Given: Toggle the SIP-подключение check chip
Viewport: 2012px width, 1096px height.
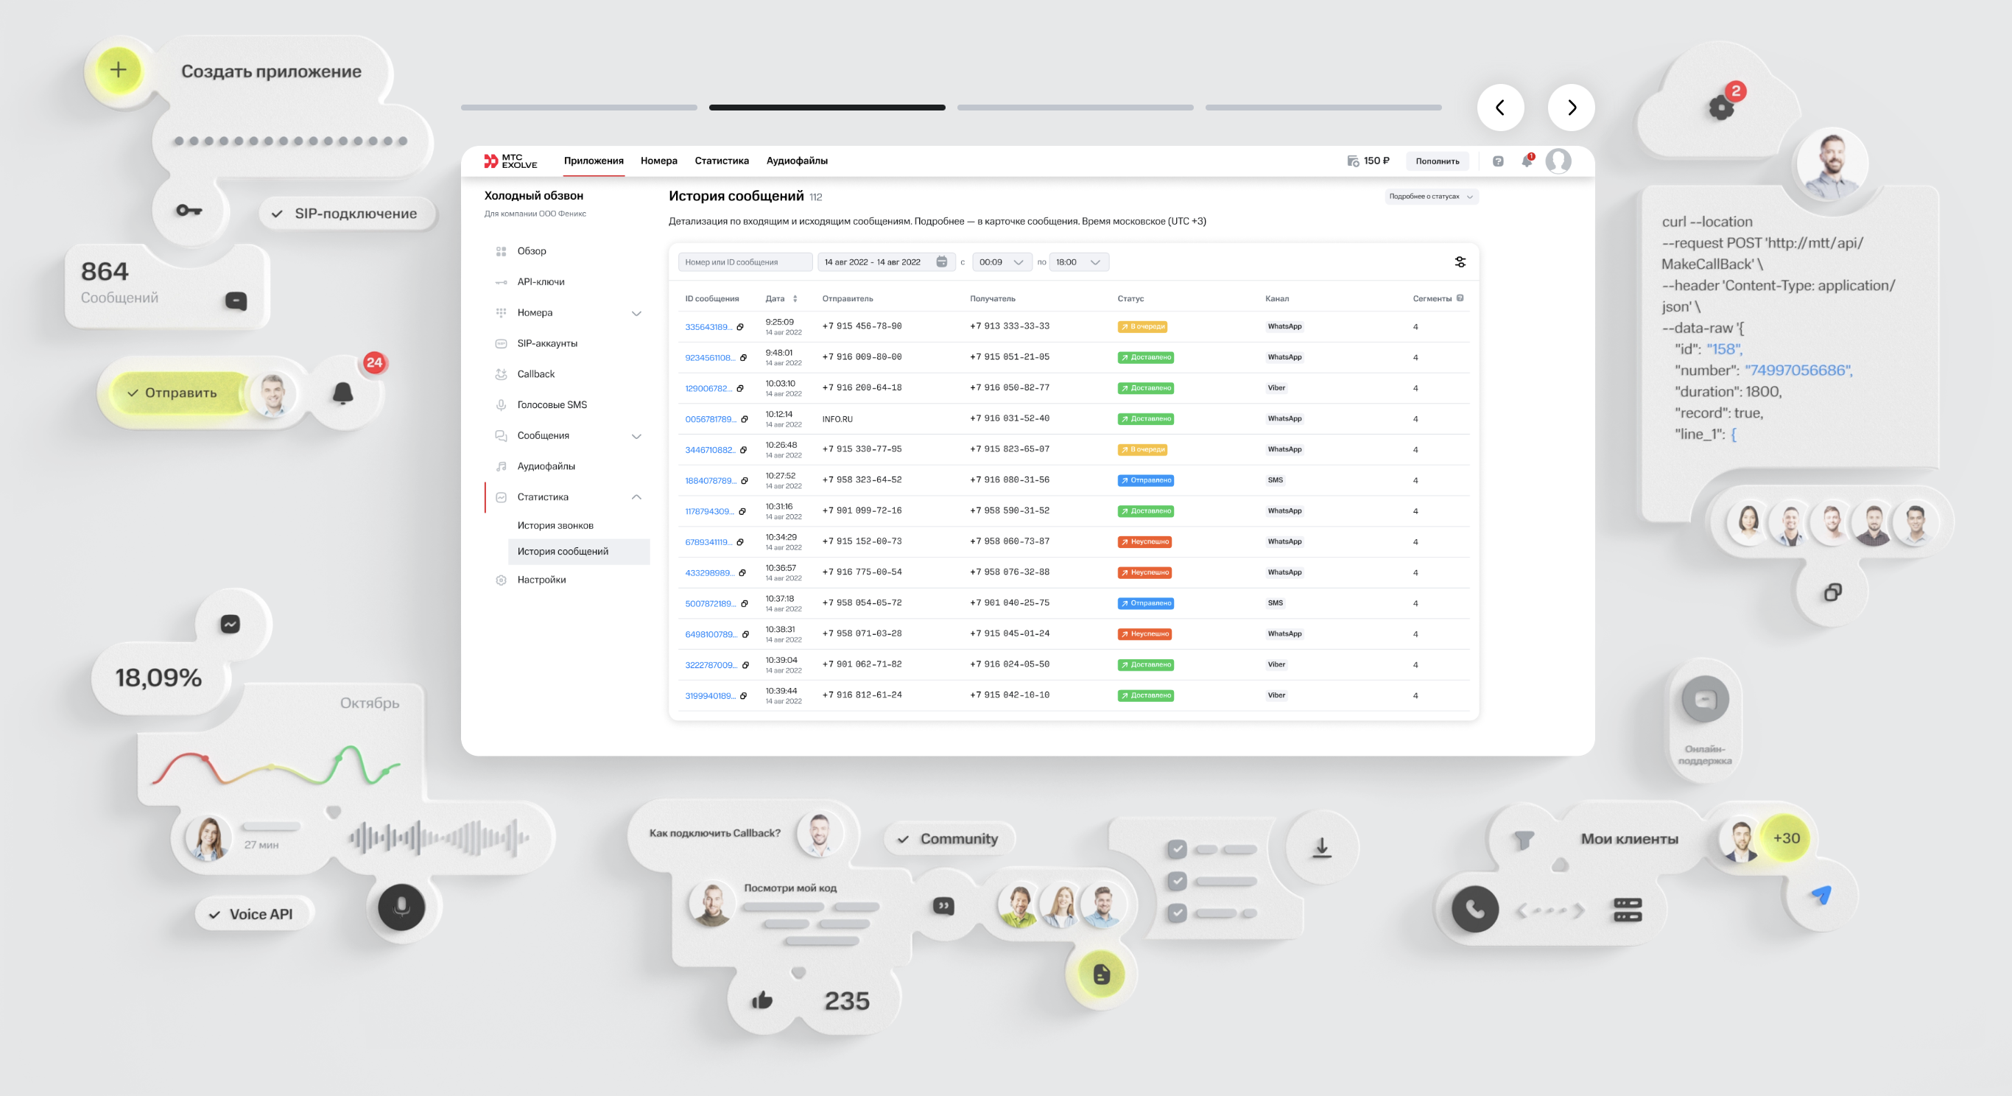Looking at the screenshot, I should (346, 214).
